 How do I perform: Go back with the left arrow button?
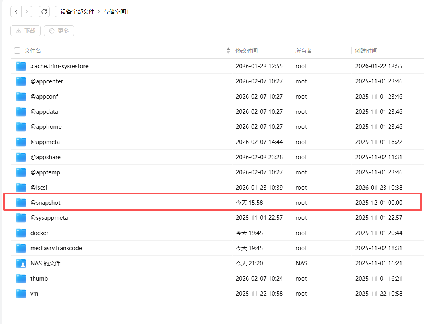pyautogui.click(x=16, y=12)
